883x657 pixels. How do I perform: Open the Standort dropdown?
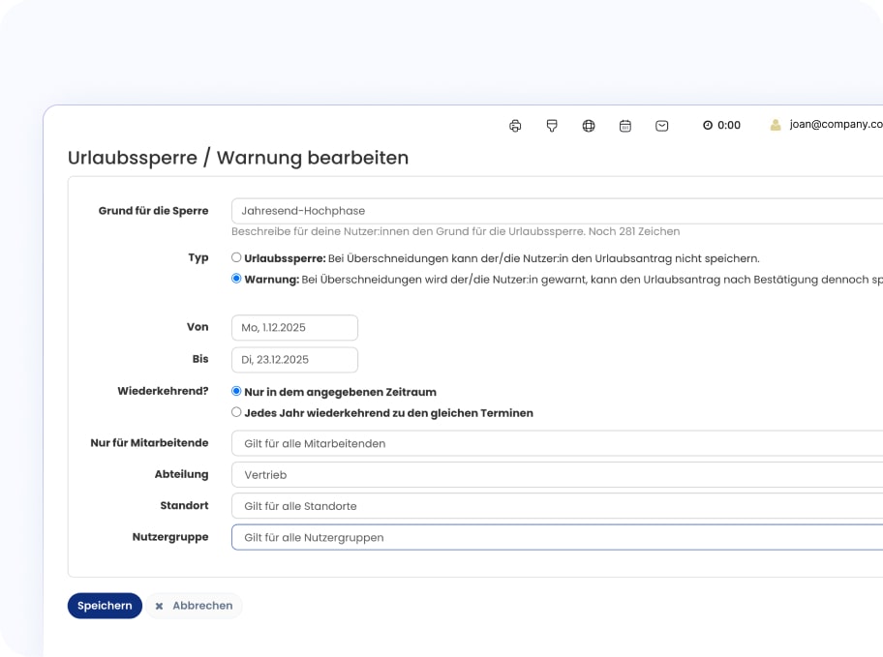557,505
